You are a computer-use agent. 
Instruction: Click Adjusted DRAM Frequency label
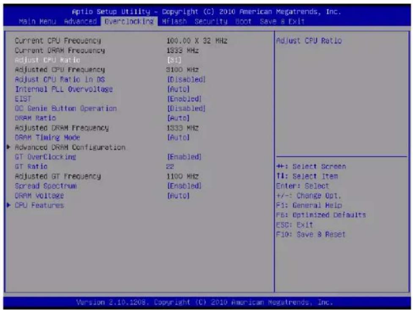pyautogui.click(x=62, y=128)
